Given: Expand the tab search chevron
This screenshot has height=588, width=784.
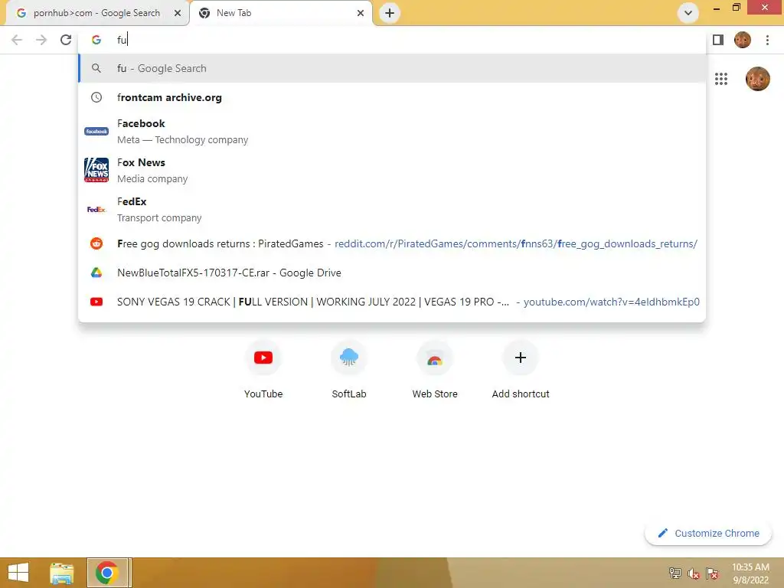Looking at the screenshot, I should coord(688,13).
